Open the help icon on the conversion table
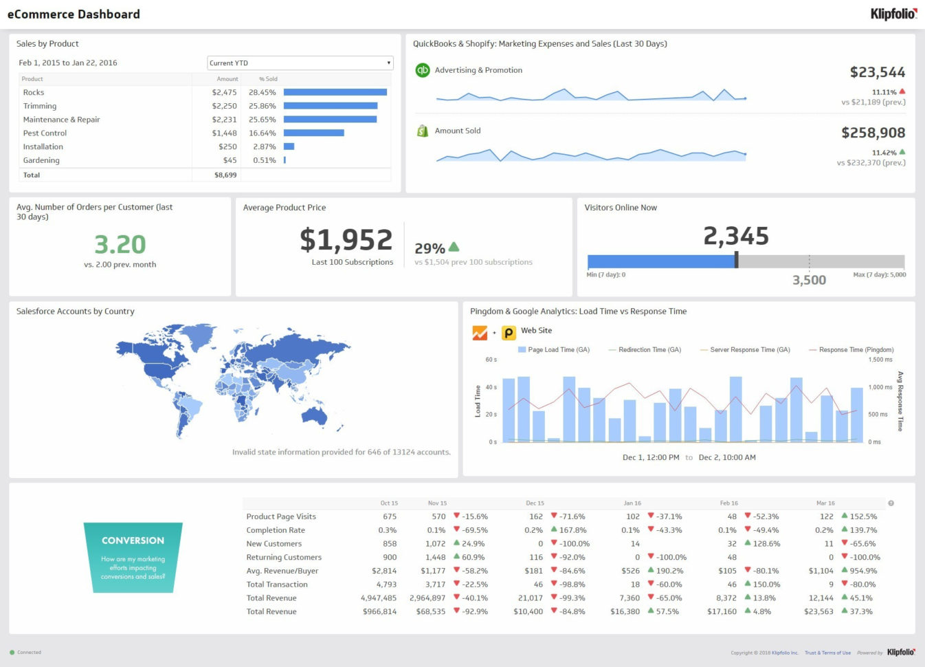 tap(891, 503)
